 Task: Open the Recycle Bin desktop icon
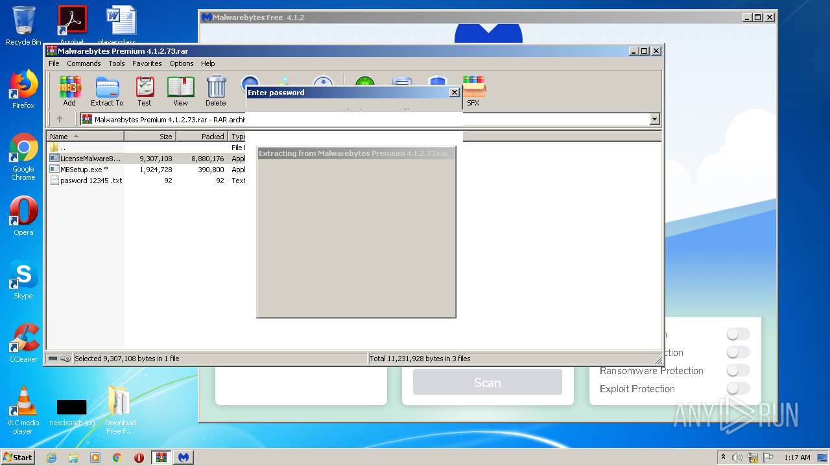coord(23,26)
